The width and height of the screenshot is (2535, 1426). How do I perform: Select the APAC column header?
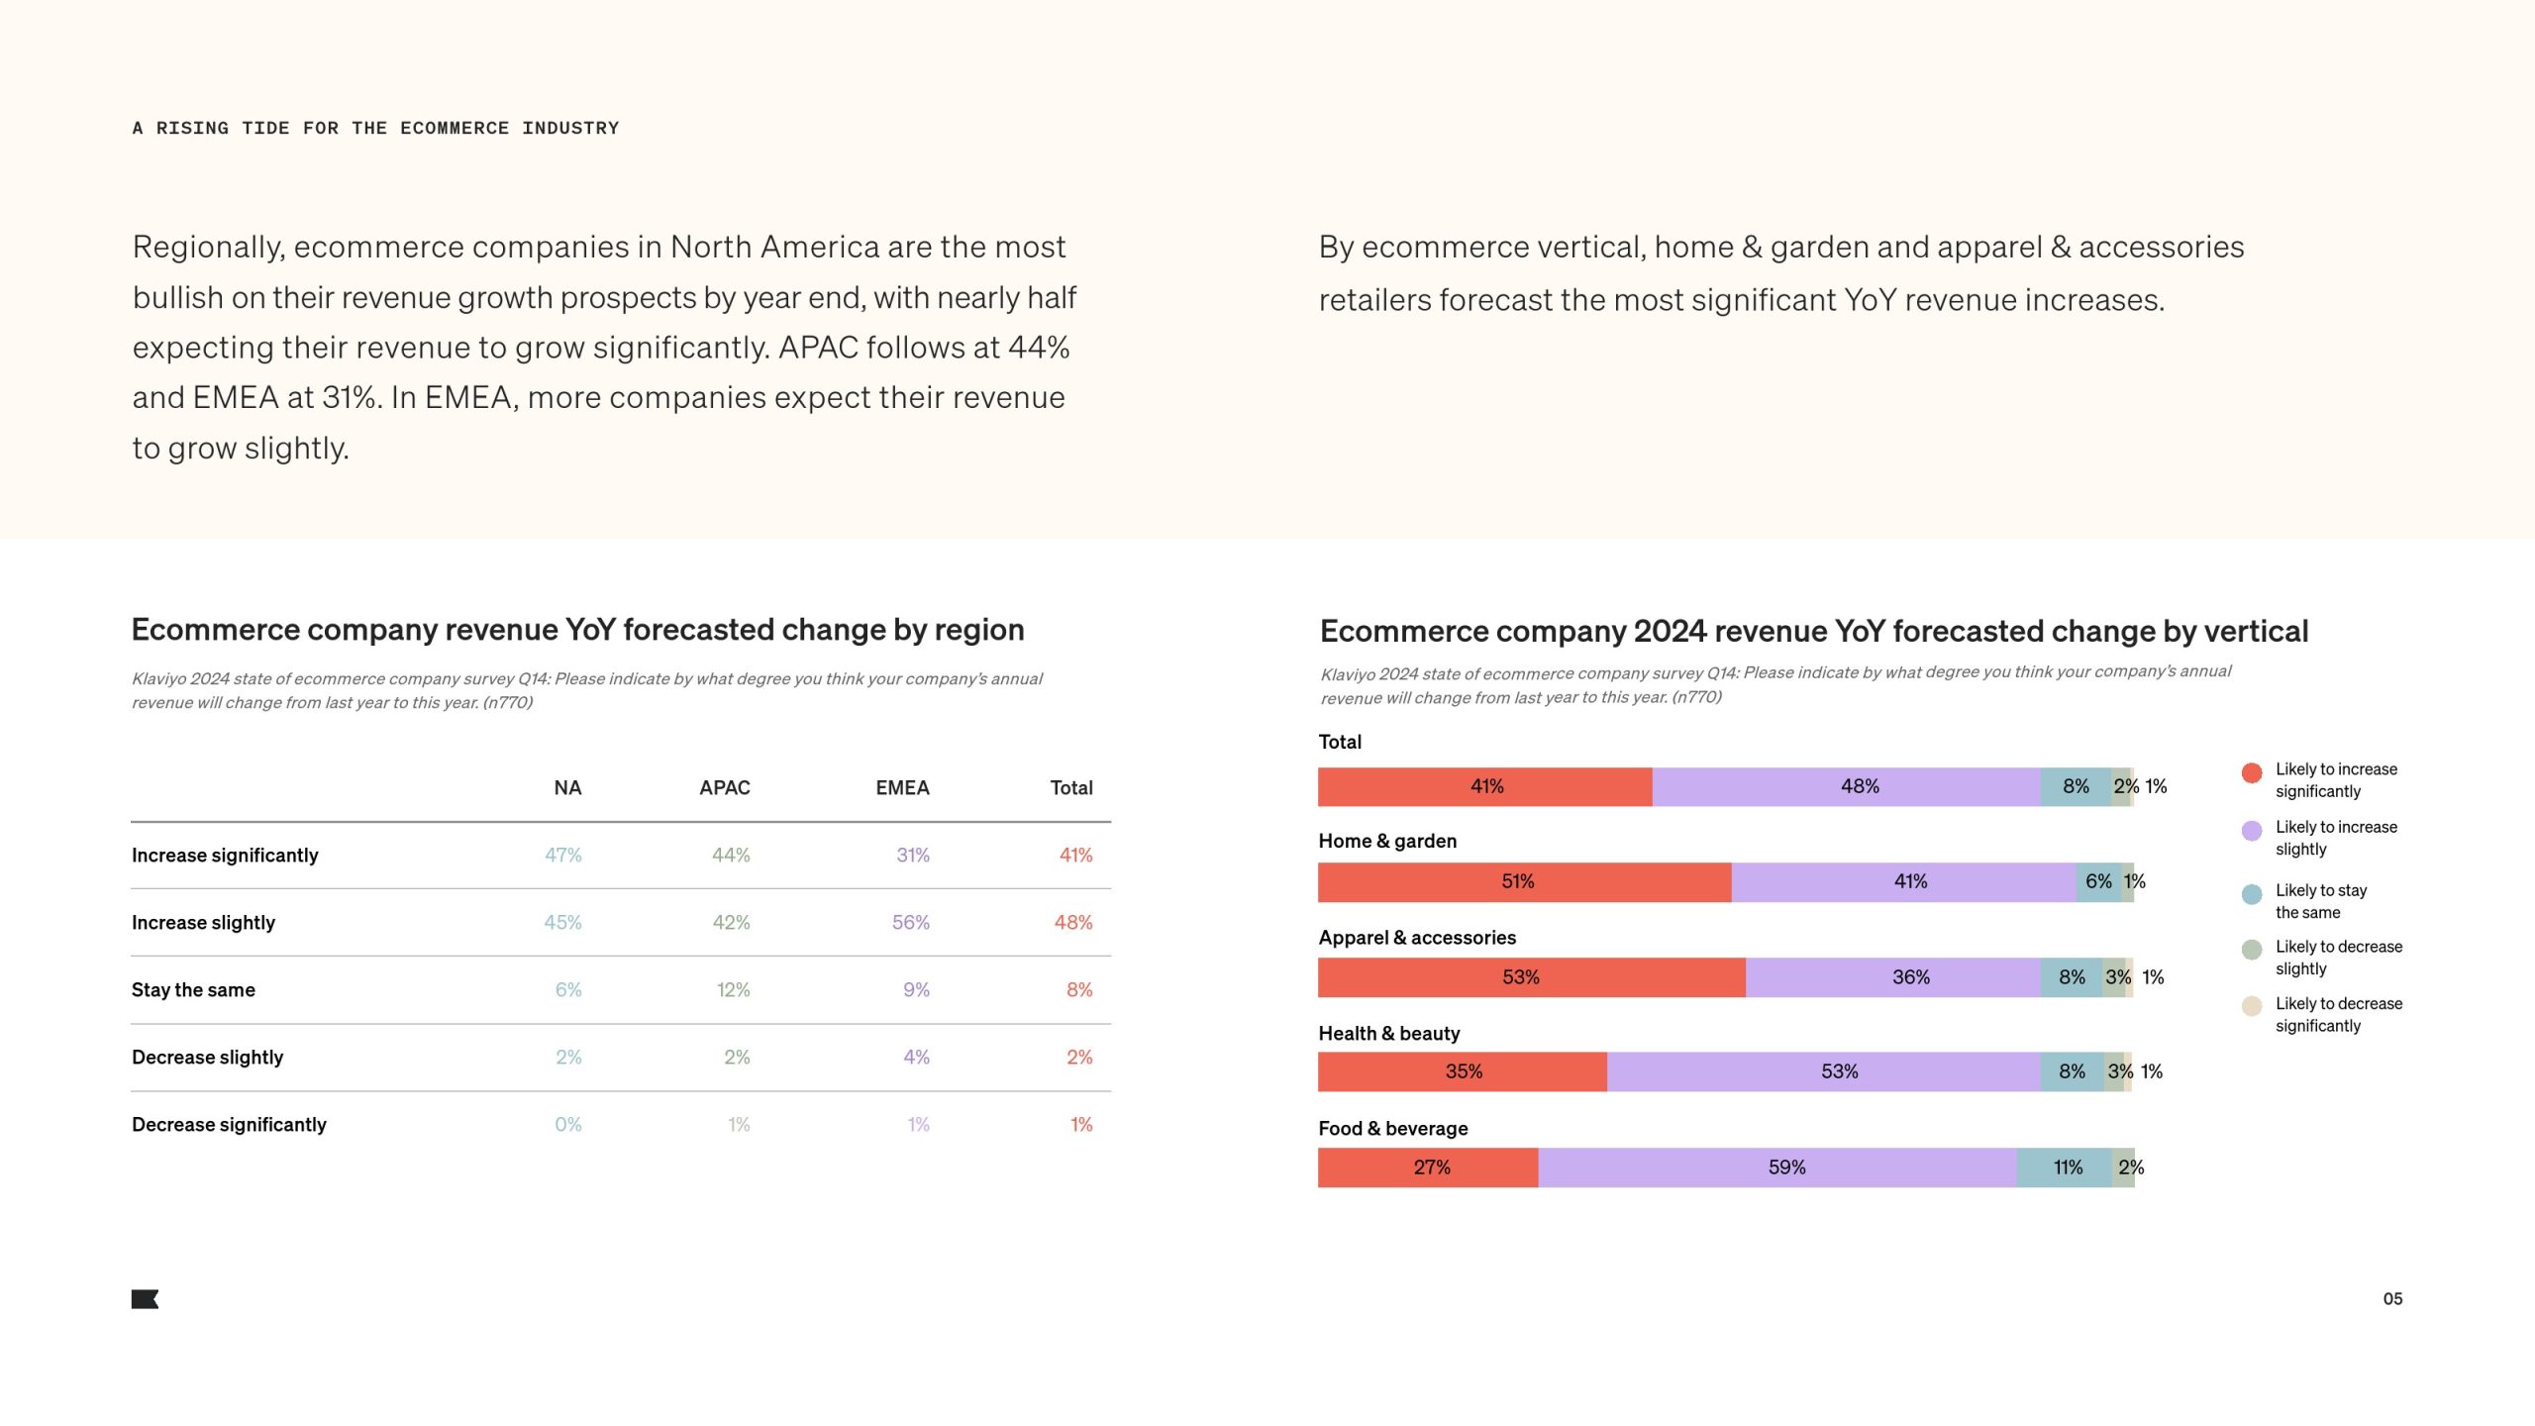[x=724, y=788]
